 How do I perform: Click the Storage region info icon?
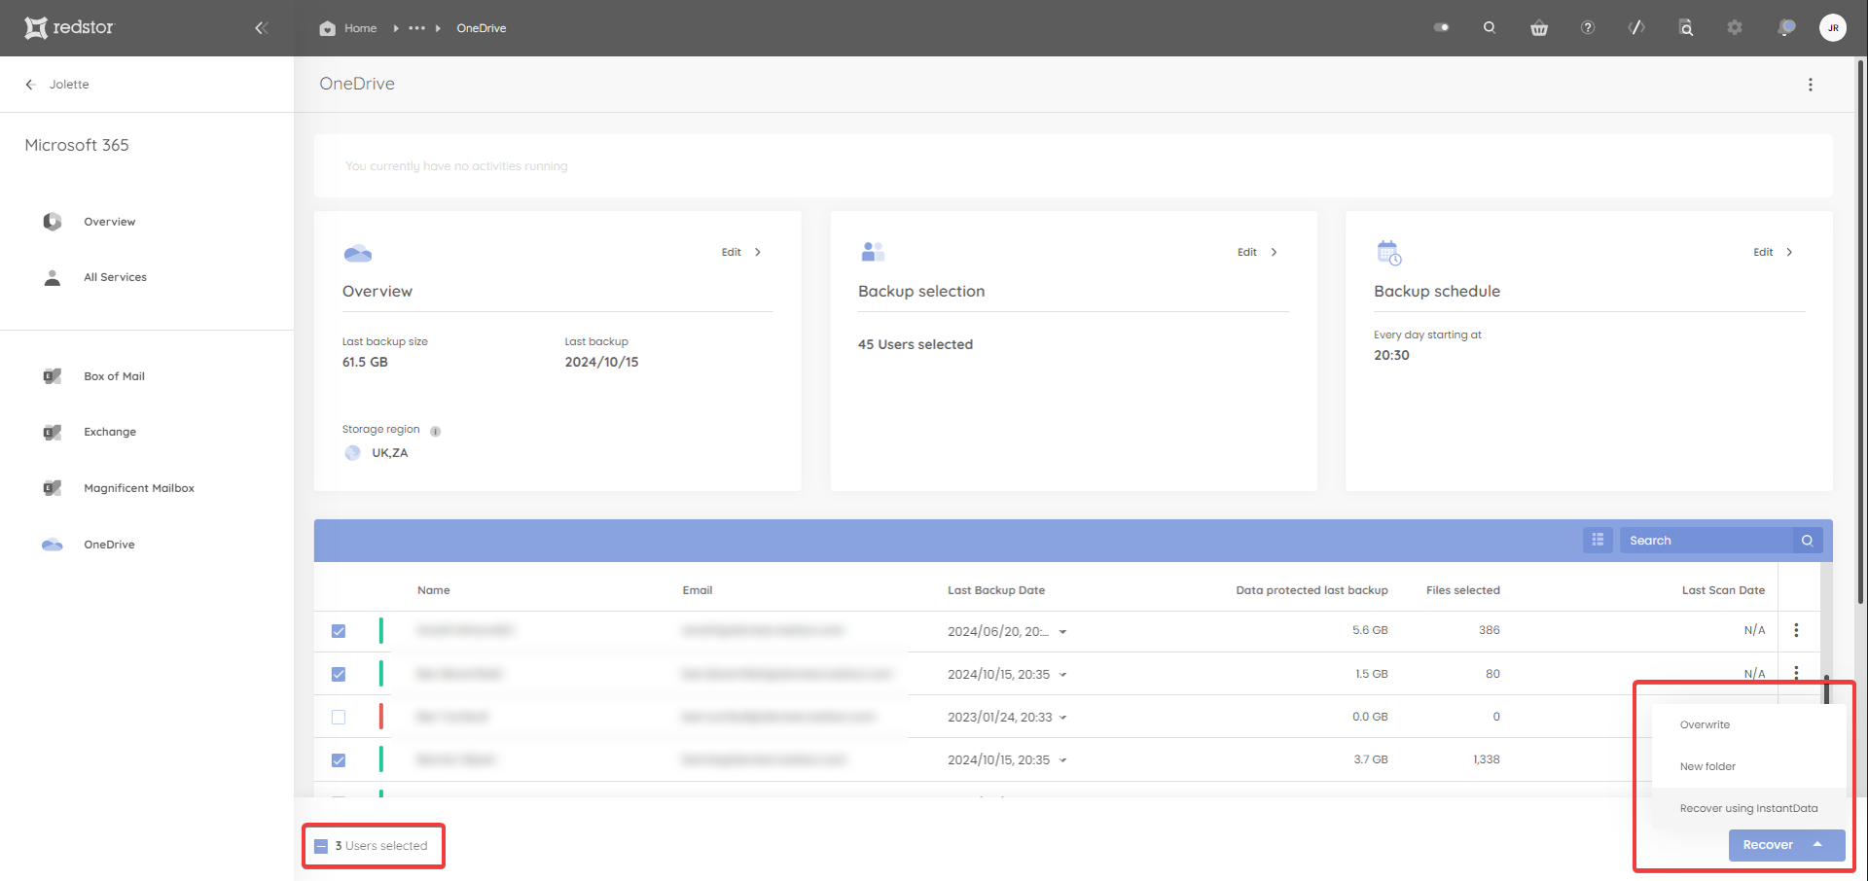pyautogui.click(x=435, y=431)
